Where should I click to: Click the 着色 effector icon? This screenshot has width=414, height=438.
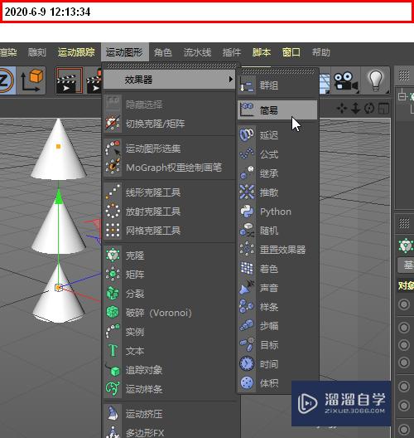(x=247, y=269)
